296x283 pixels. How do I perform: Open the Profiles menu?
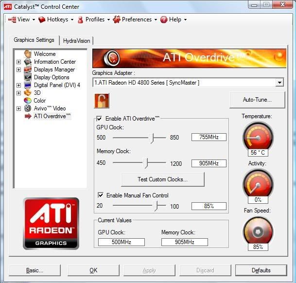(x=94, y=19)
